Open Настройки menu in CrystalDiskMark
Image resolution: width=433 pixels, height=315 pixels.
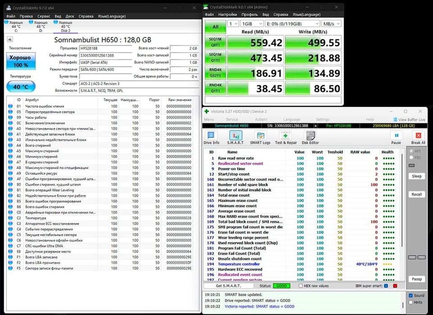[227, 14]
